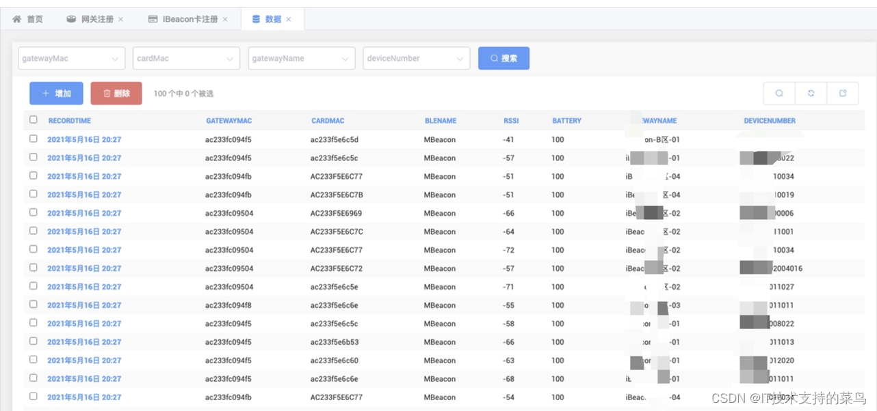Click the export icon in the table toolbar
Image resolution: width=877 pixels, height=411 pixels.
[x=843, y=94]
